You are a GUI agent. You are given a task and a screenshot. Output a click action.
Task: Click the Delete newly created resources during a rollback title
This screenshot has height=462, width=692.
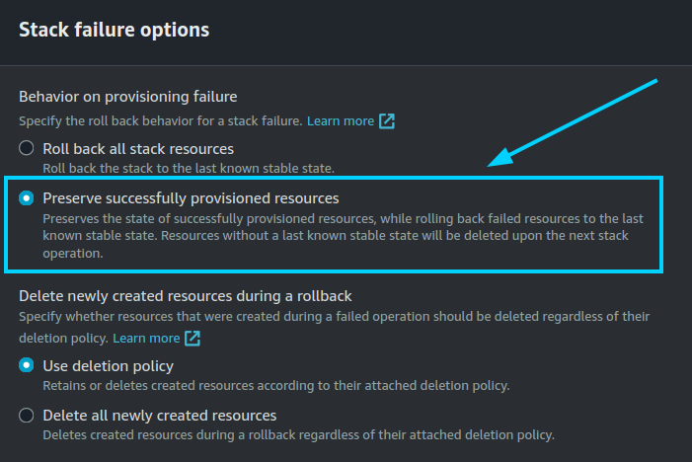(x=186, y=296)
